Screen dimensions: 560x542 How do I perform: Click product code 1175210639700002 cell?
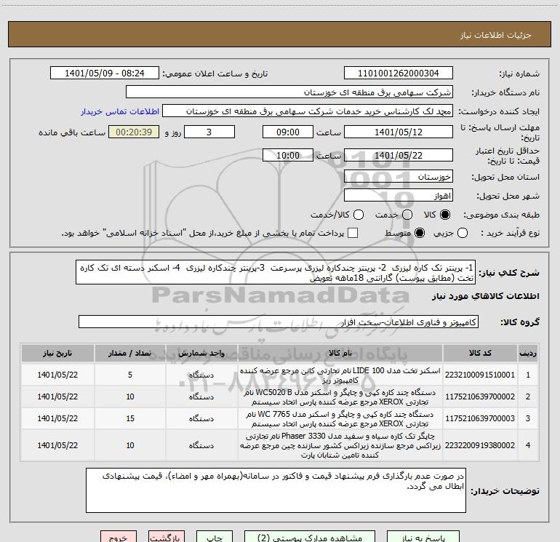480,396
